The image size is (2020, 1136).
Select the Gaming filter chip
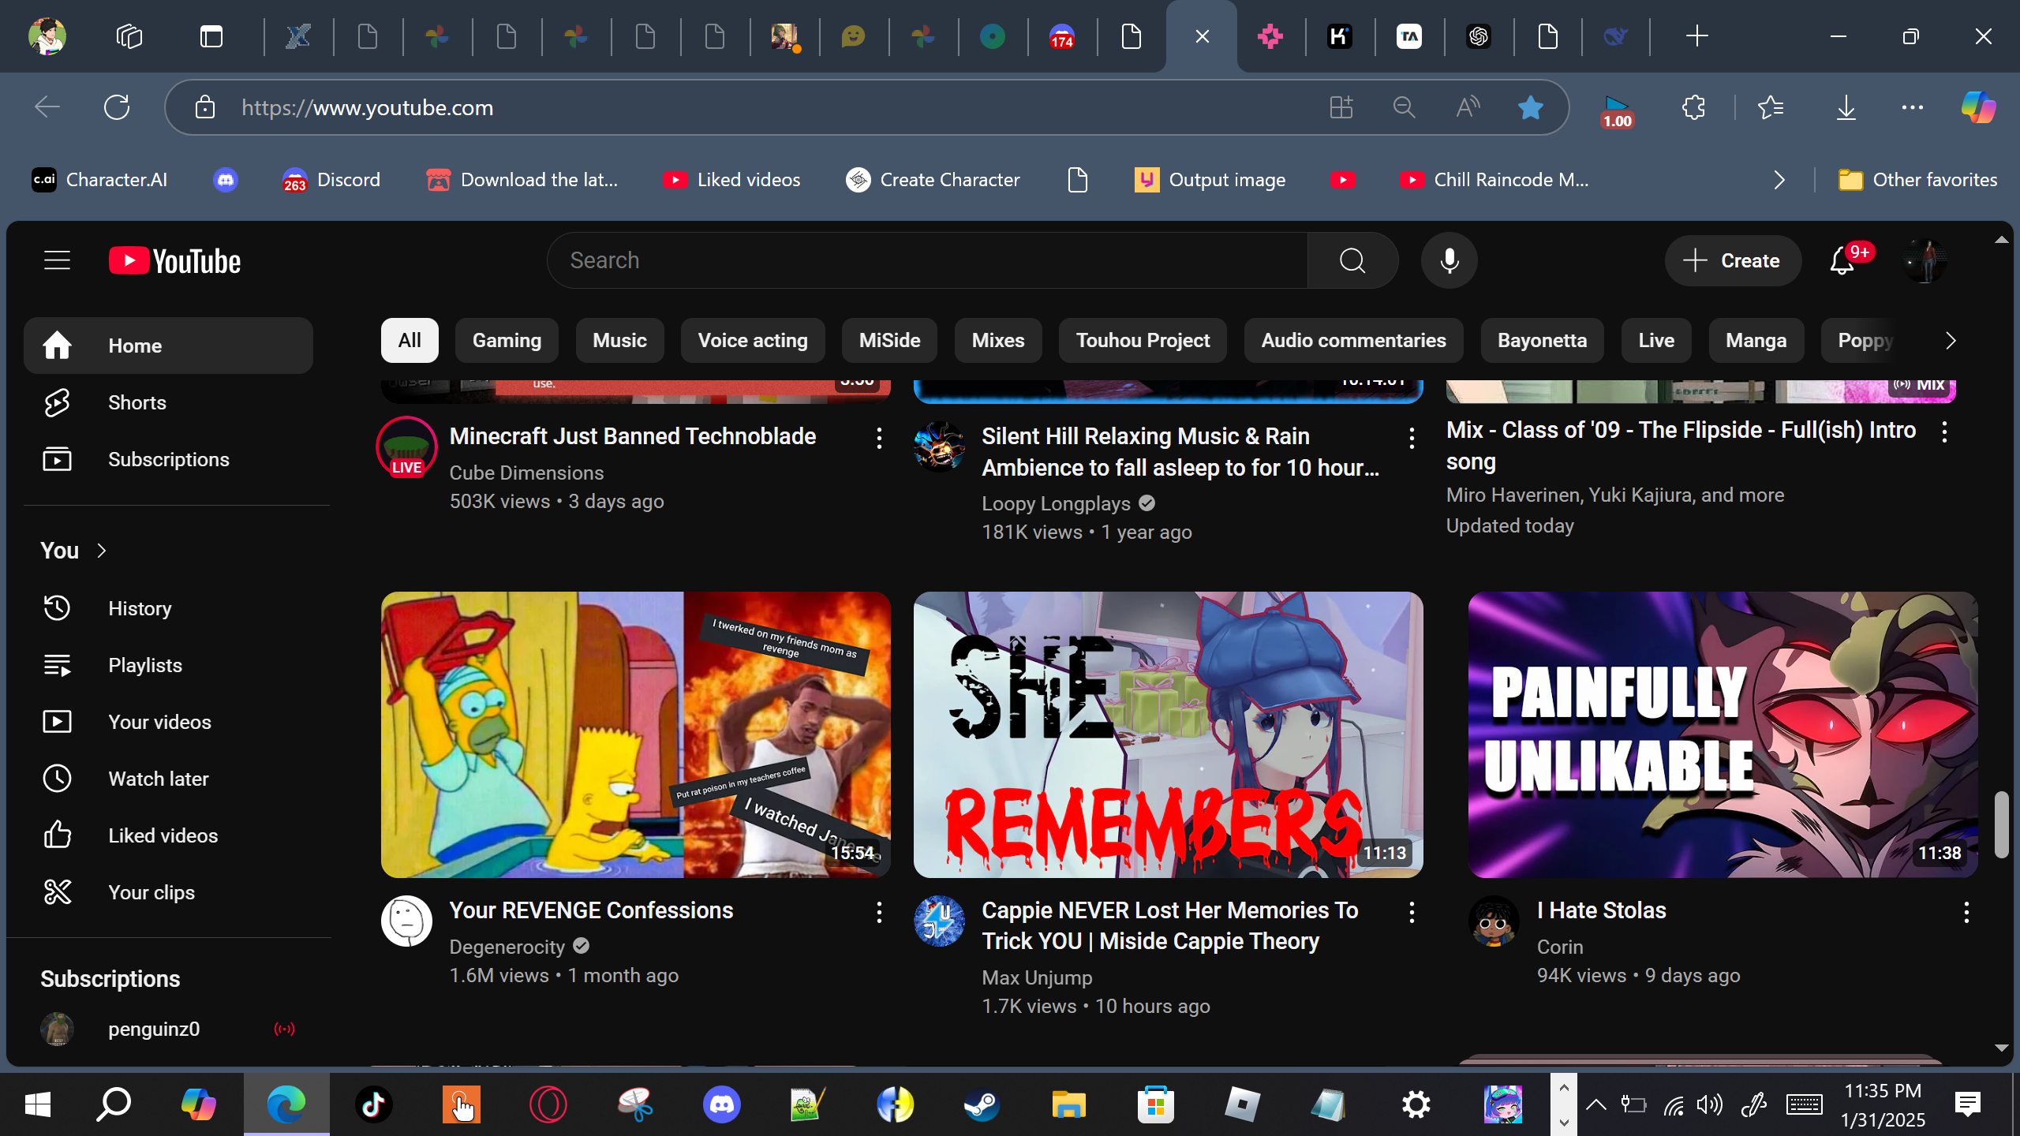507,341
